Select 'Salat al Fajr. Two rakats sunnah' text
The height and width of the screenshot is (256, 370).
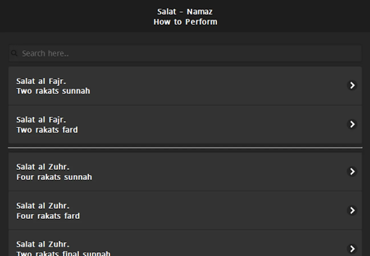53,86
